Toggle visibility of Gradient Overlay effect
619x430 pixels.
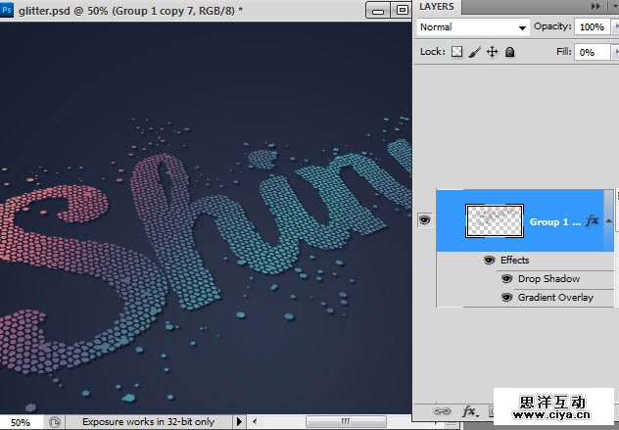point(506,297)
